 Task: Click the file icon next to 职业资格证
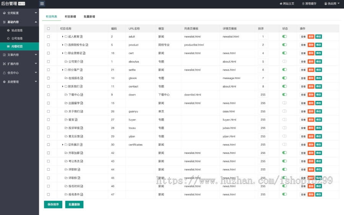(x=84, y=53)
